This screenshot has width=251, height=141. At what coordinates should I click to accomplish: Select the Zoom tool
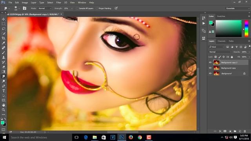[4, 110]
